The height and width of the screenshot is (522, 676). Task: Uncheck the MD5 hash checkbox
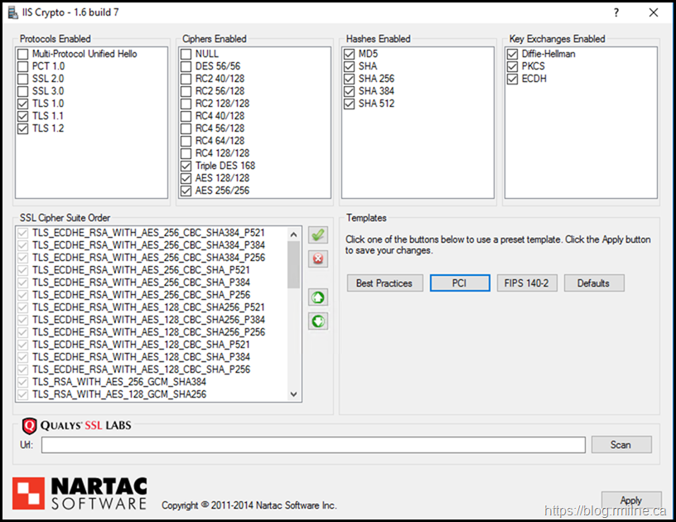tap(349, 54)
